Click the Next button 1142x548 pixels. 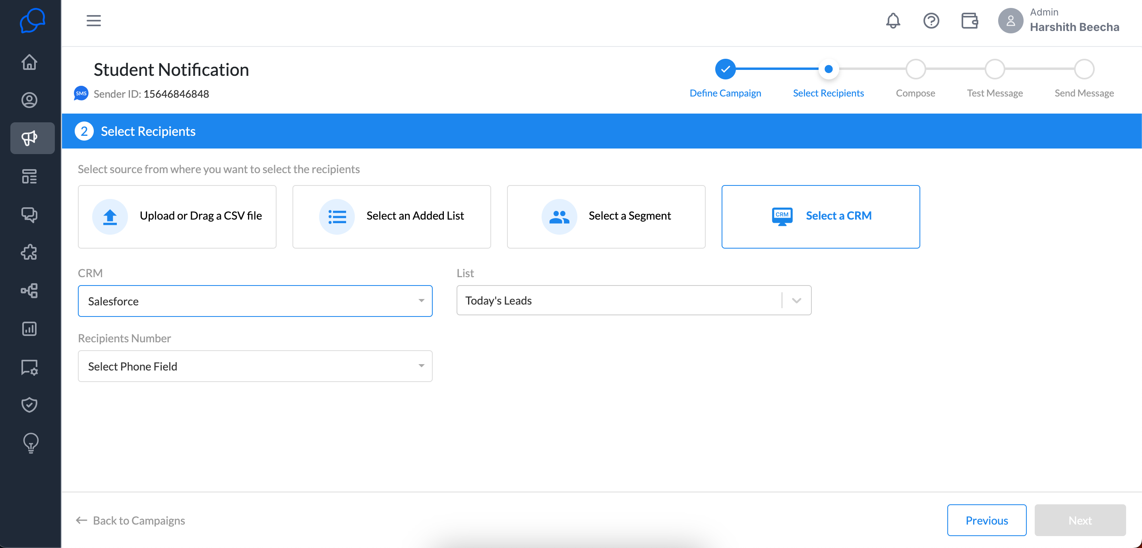coord(1080,520)
